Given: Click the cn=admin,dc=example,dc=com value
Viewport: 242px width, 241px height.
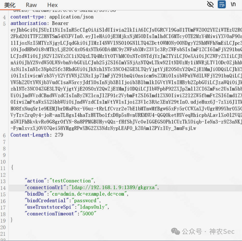Looking at the screenshot, I should pyautogui.click(x=88, y=194).
